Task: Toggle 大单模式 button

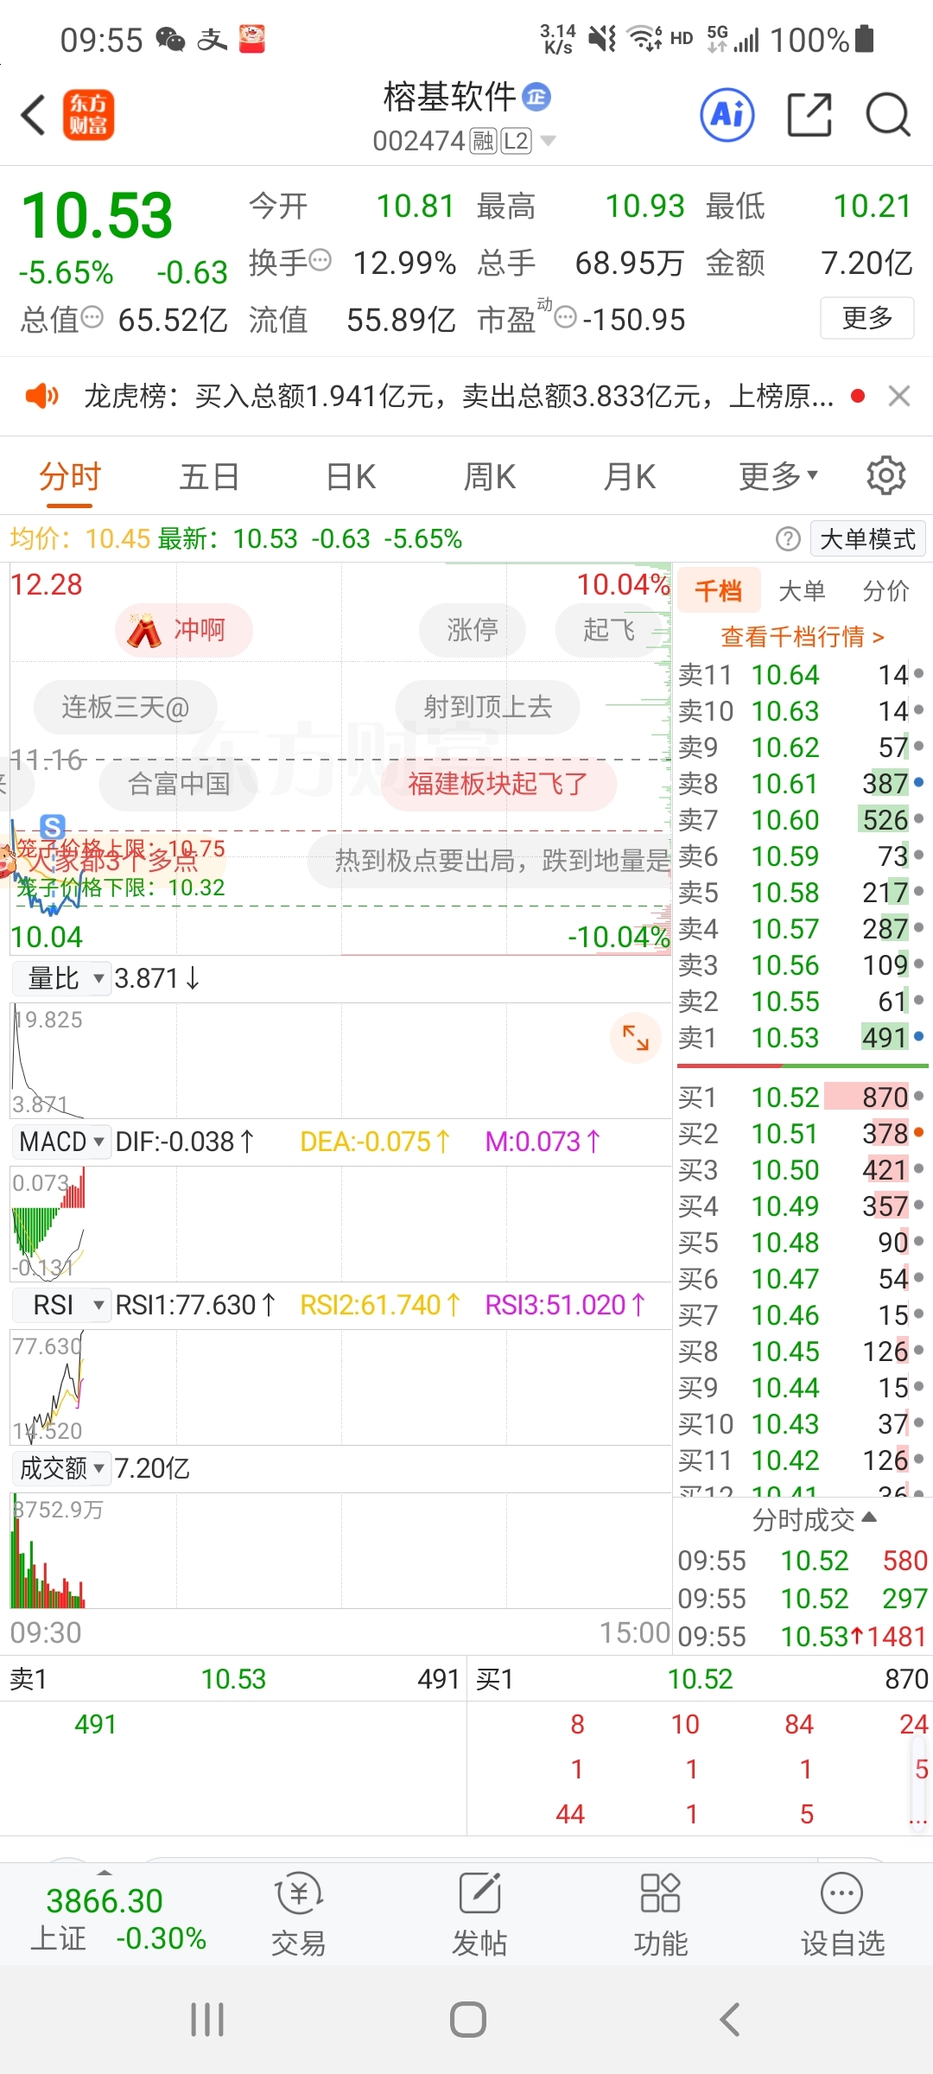Action: pos(867,539)
